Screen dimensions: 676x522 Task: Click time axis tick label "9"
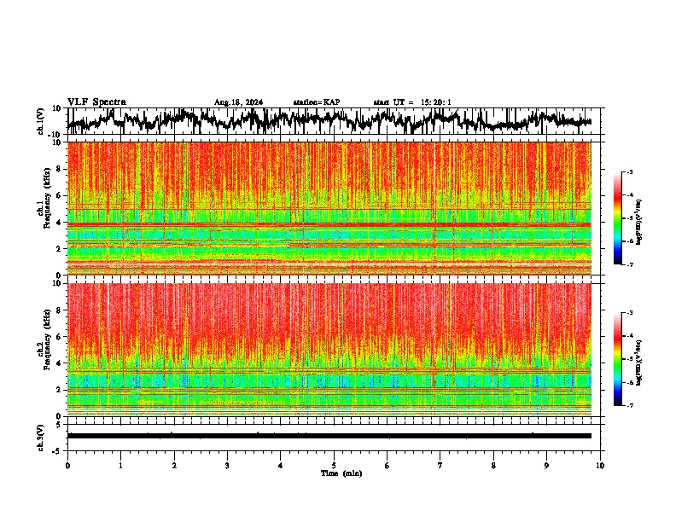(x=546, y=466)
